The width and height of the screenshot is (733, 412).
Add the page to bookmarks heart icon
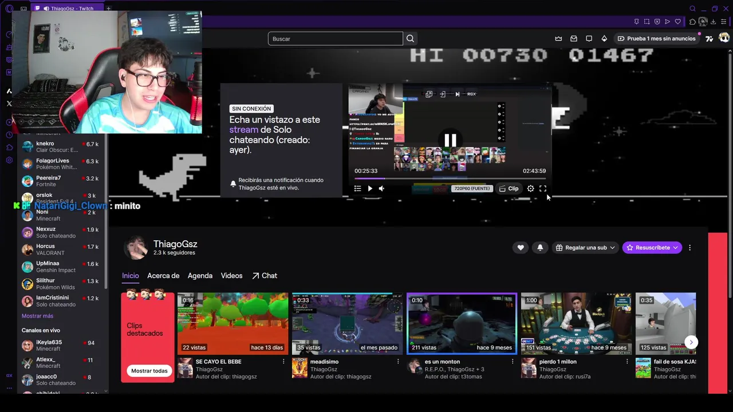[x=678, y=22]
